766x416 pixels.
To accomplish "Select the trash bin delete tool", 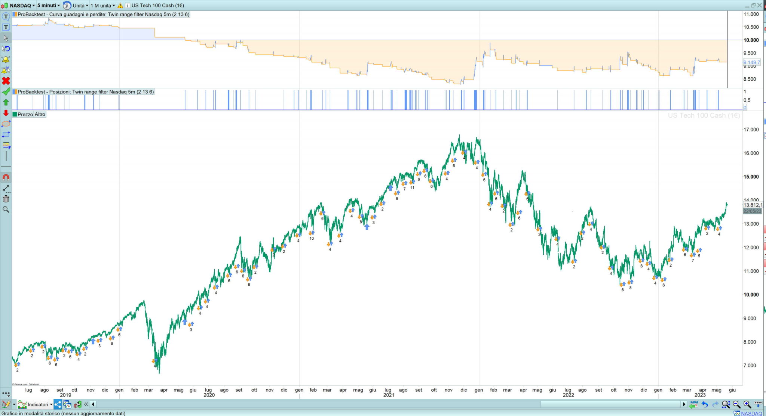I will point(6,199).
